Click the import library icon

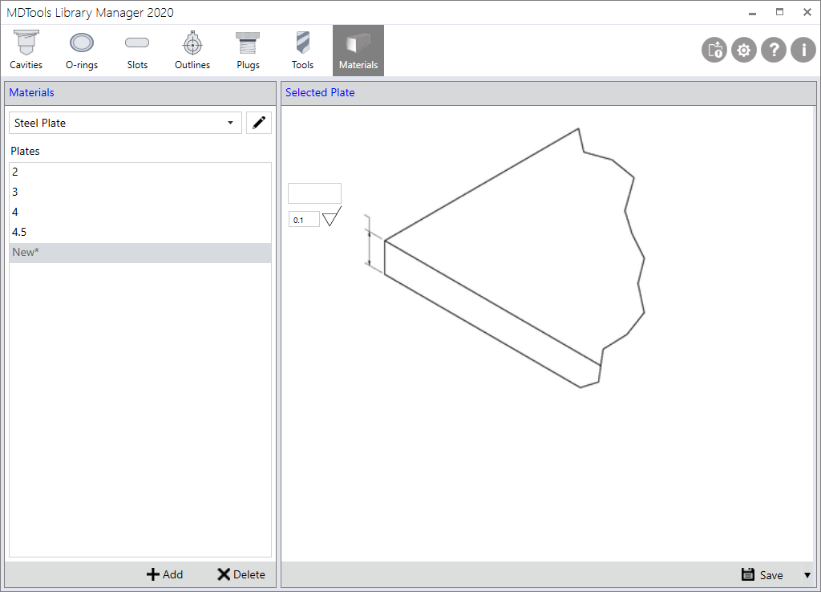click(x=714, y=51)
